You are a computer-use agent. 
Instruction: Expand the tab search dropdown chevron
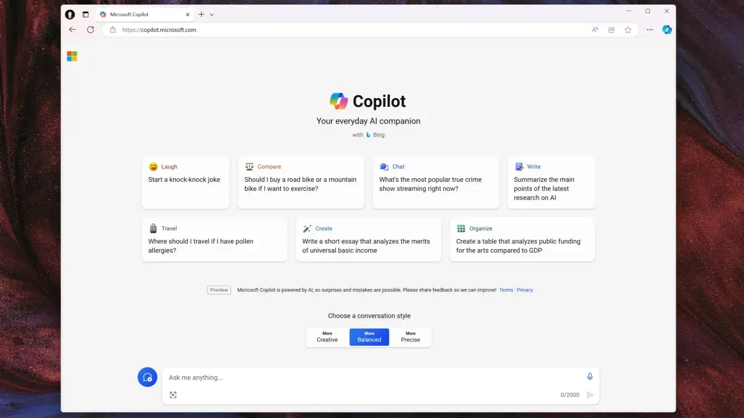click(x=212, y=15)
